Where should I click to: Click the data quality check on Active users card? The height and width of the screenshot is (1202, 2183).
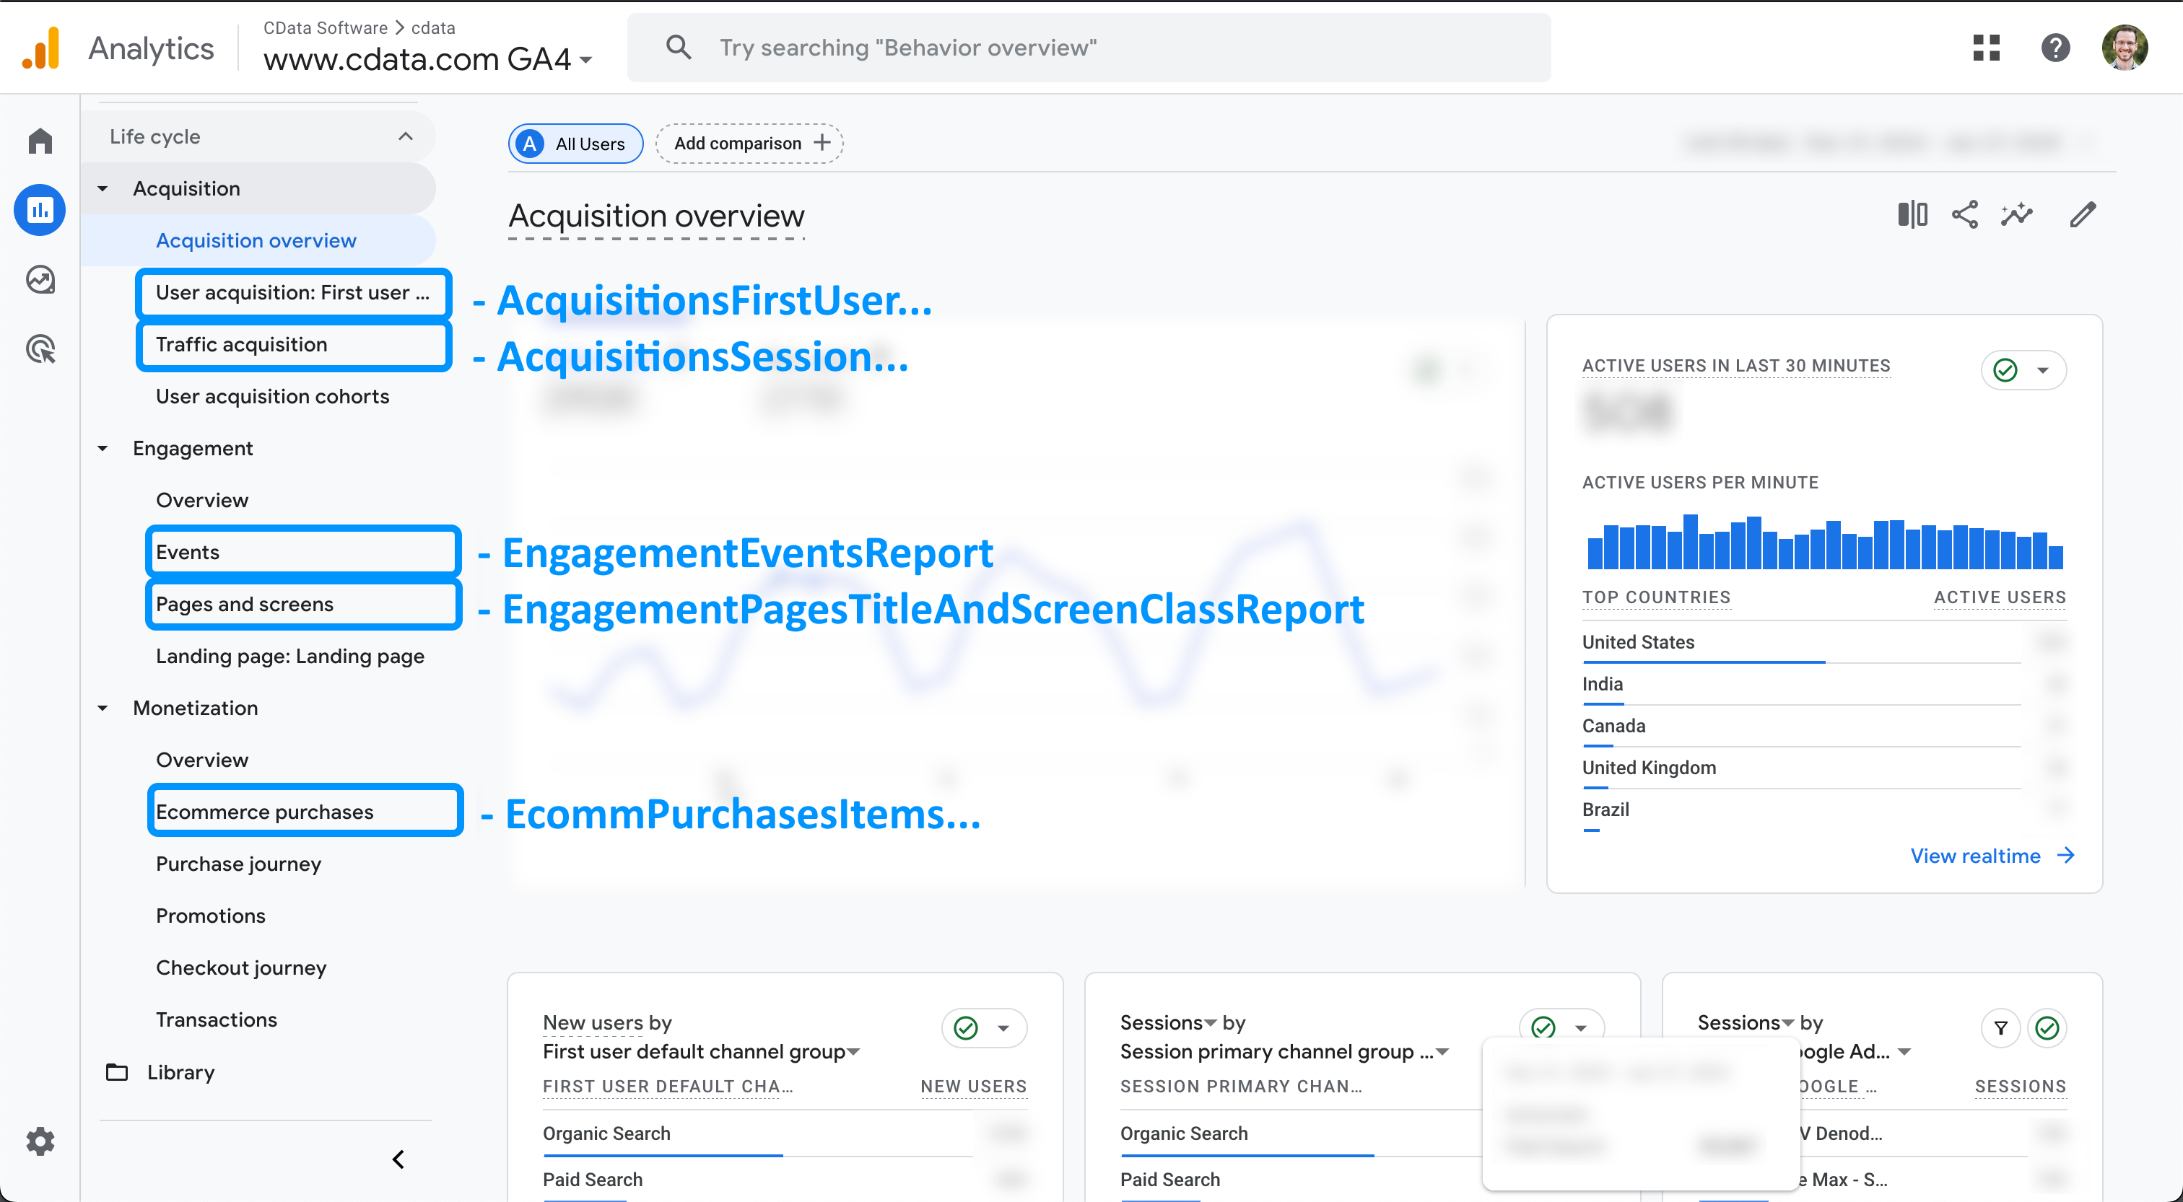pos(2003,369)
